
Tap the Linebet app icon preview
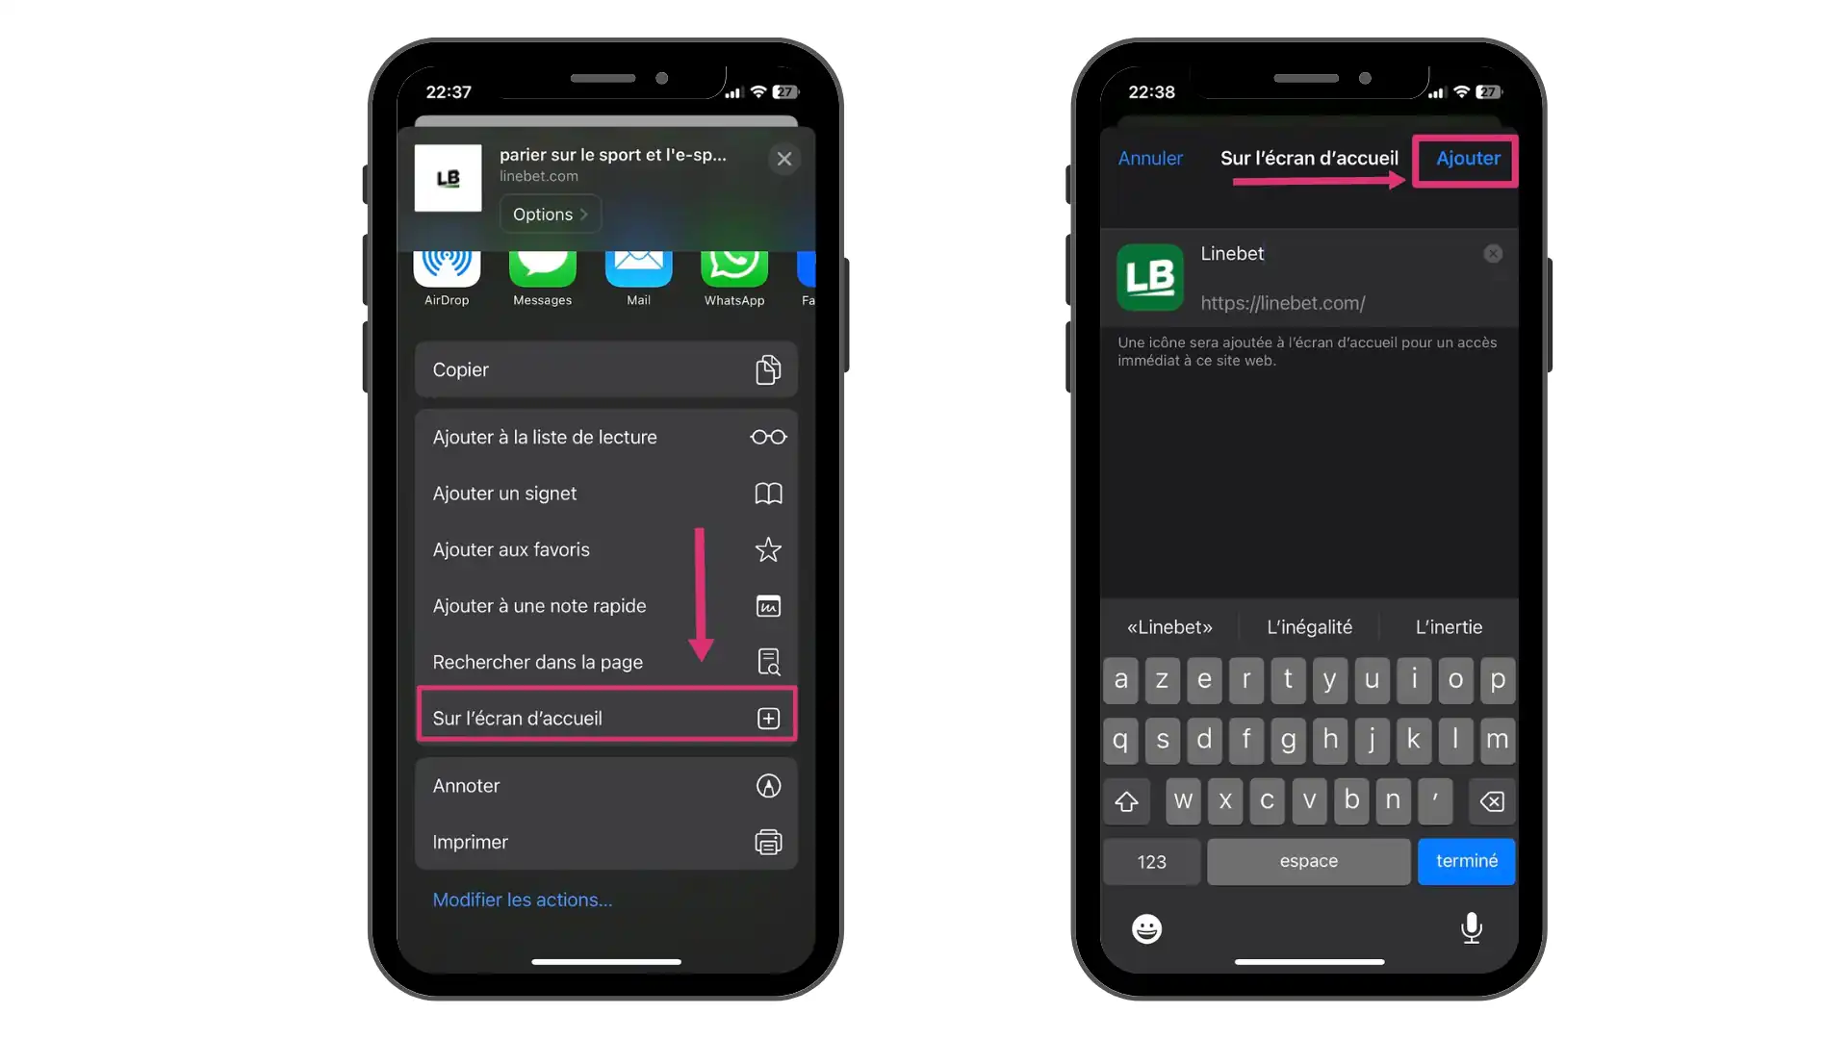pos(1150,276)
